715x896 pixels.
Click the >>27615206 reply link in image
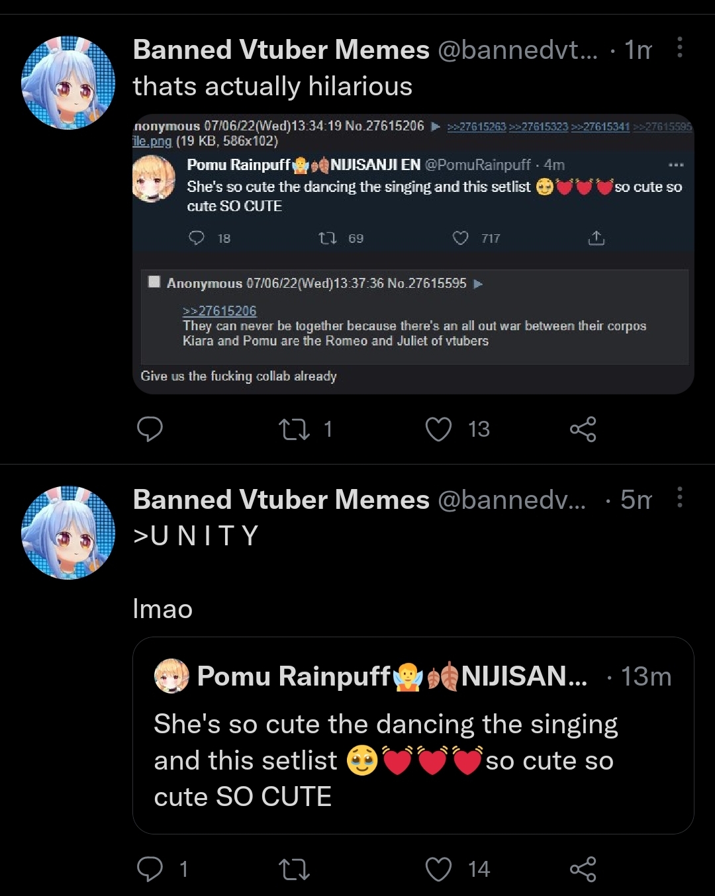(219, 310)
